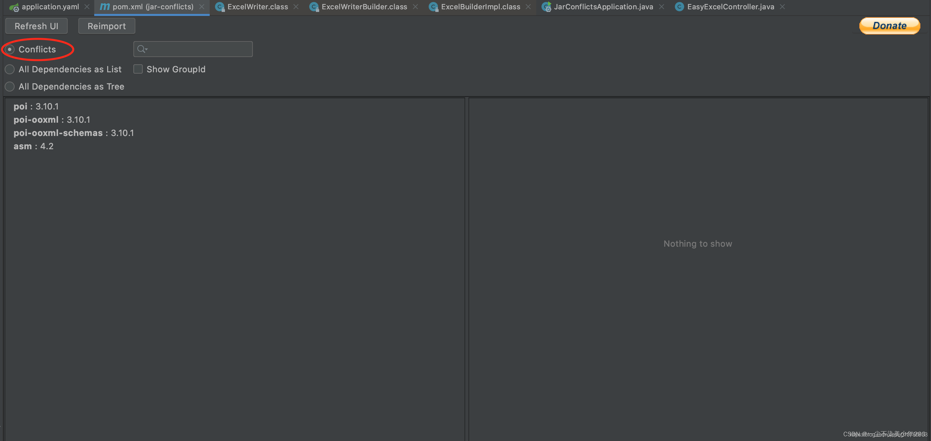Select the poi : 3.10.1 conflict entry

36,106
